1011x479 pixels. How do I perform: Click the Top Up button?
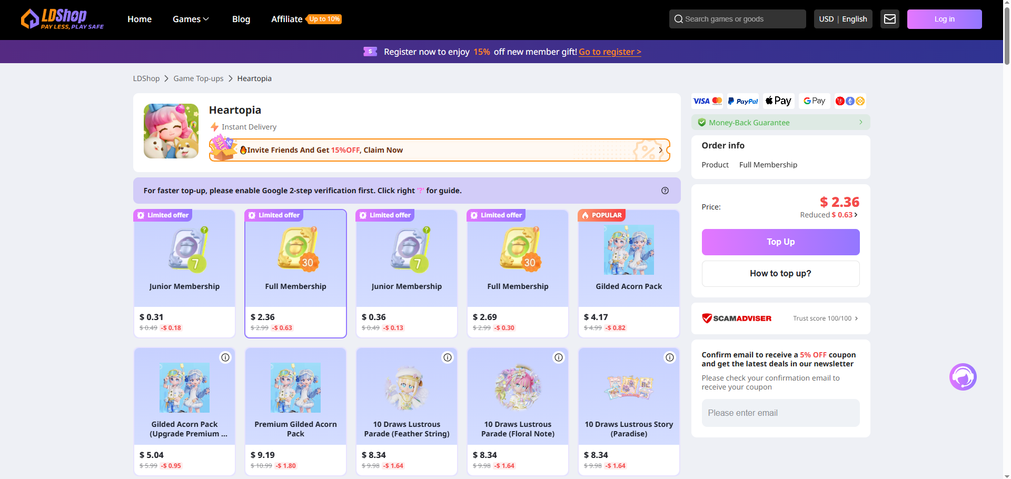click(781, 242)
